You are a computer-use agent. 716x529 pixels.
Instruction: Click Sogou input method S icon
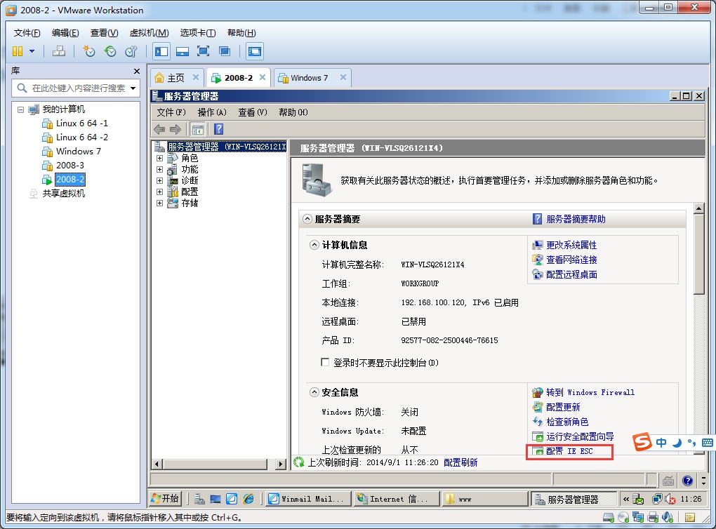[x=642, y=442]
